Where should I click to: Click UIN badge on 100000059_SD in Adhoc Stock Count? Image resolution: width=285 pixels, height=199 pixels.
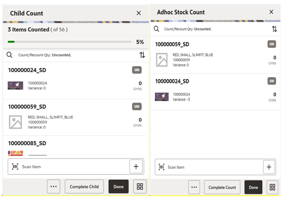(272, 44)
